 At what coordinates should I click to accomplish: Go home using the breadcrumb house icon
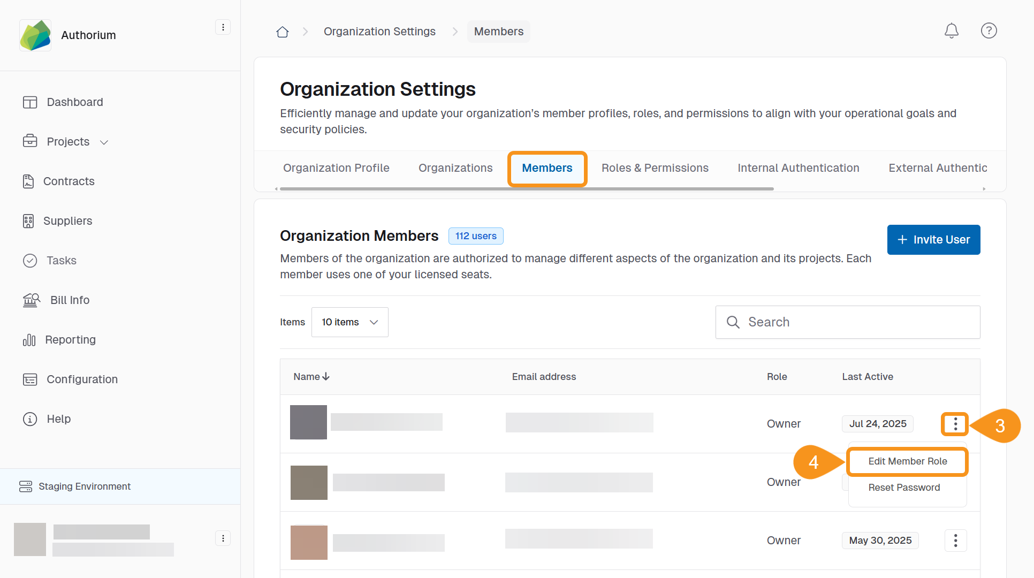282,31
